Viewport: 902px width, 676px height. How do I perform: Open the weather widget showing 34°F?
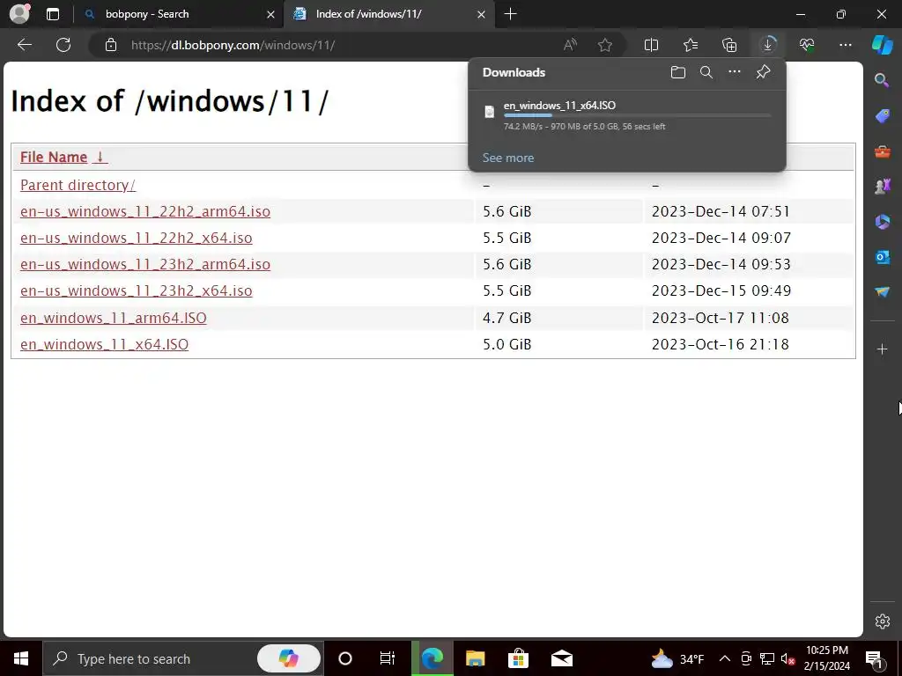click(677, 658)
